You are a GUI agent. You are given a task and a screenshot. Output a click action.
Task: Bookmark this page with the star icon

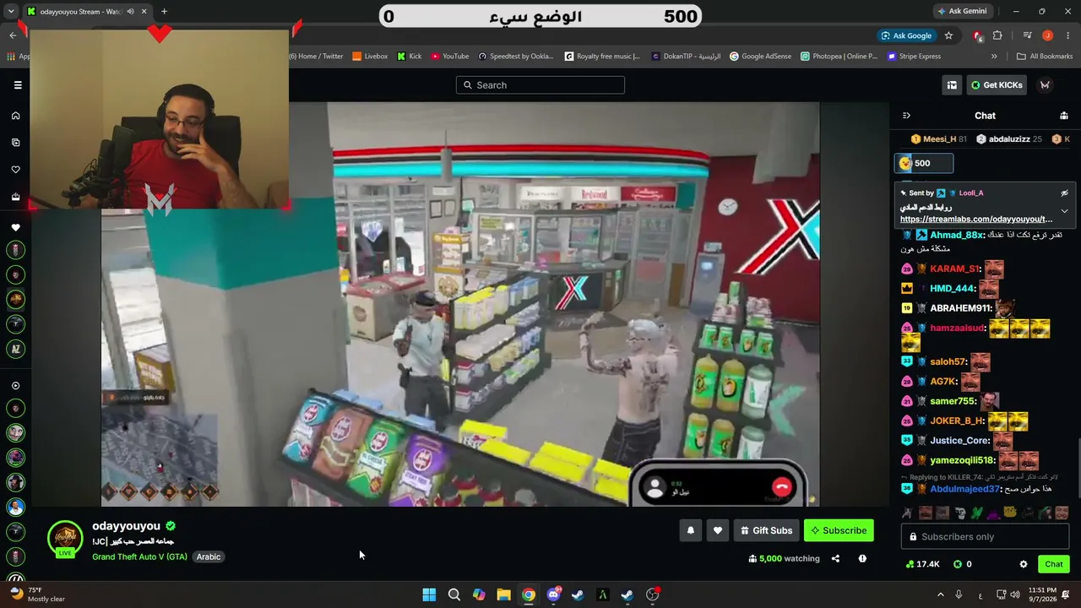(x=948, y=35)
